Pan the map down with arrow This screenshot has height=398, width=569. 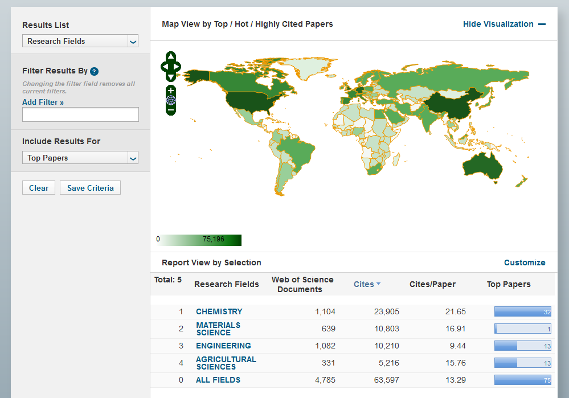pos(171,76)
